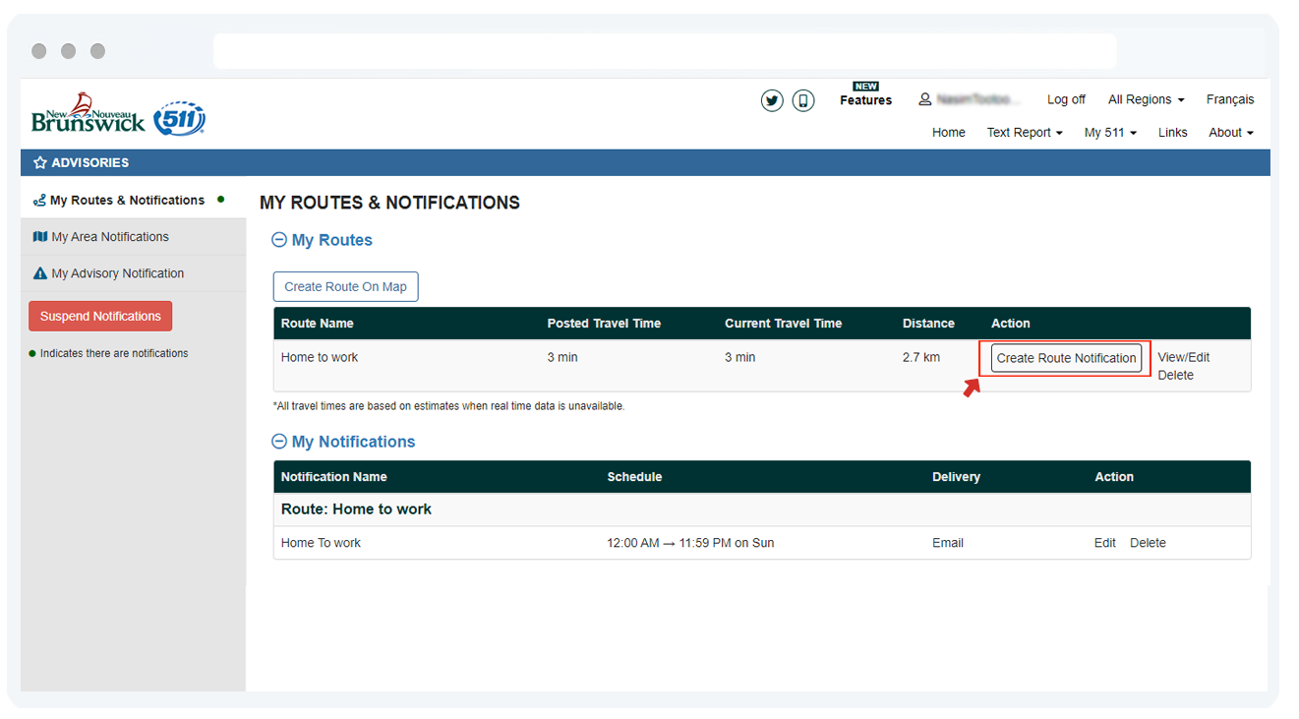This screenshot has width=1299, height=719.
Task: Click the user profile icon
Action: click(925, 99)
